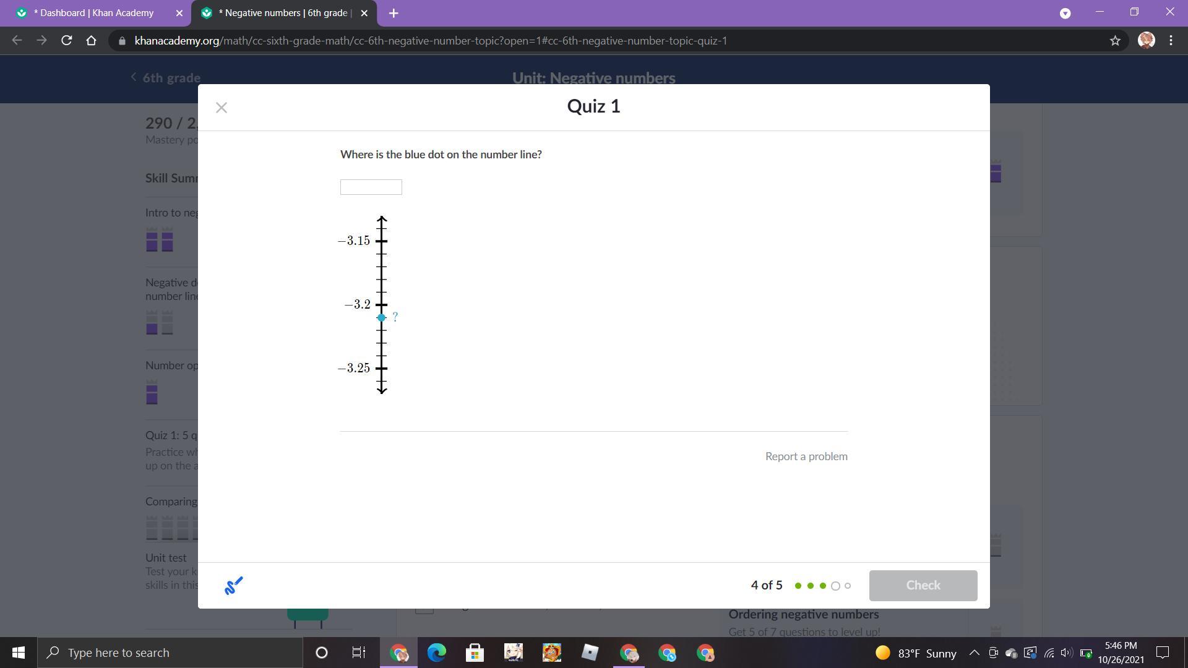Screen dimensions: 1188x668
Task: Show hidden system tray icons
Action: (x=973, y=653)
